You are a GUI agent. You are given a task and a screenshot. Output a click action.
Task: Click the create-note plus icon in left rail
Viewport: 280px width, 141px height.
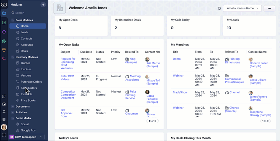4,96
